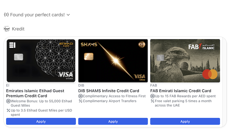229x130 pixels.
Task: Click the 'Found your perfect cards!' text
Action: point(37,15)
